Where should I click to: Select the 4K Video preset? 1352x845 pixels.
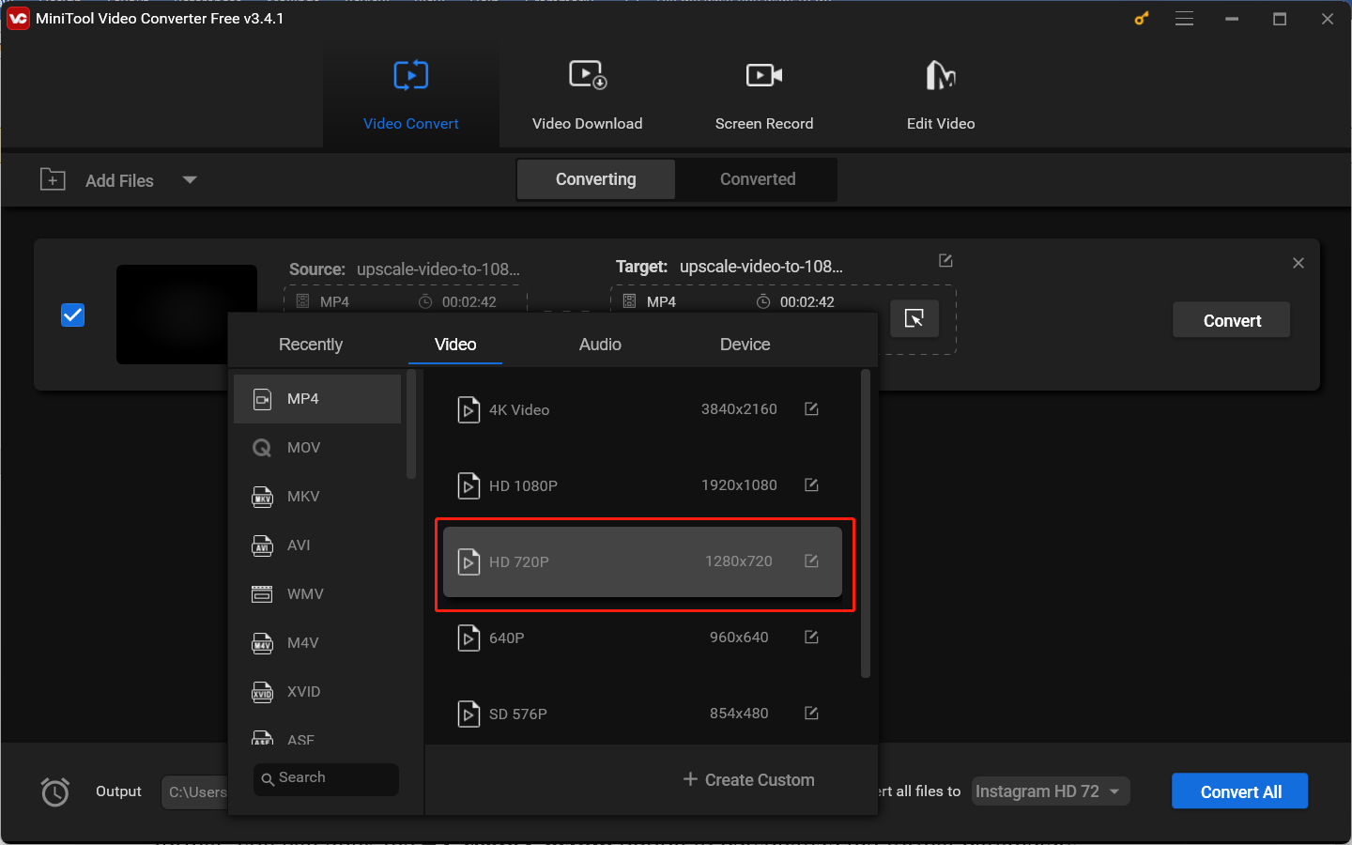pos(642,409)
